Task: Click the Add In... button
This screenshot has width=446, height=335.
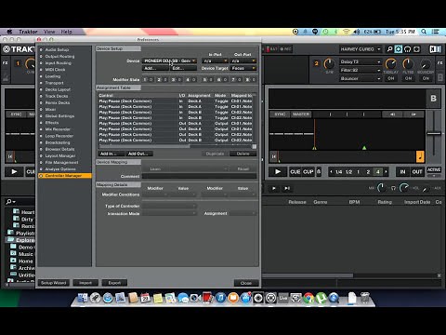Action: 111,154
